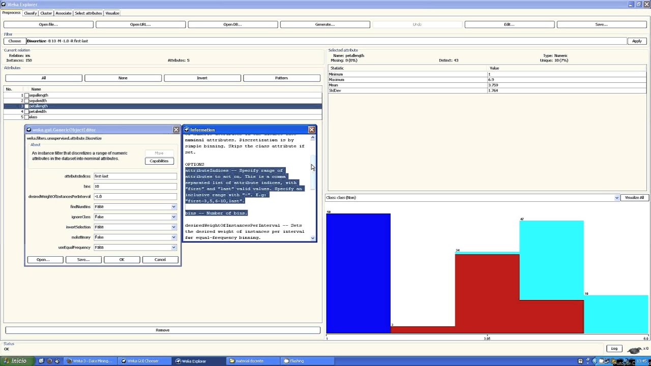Click the Remove attributes button
Screen dimensions: 651x366
pos(163,330)
